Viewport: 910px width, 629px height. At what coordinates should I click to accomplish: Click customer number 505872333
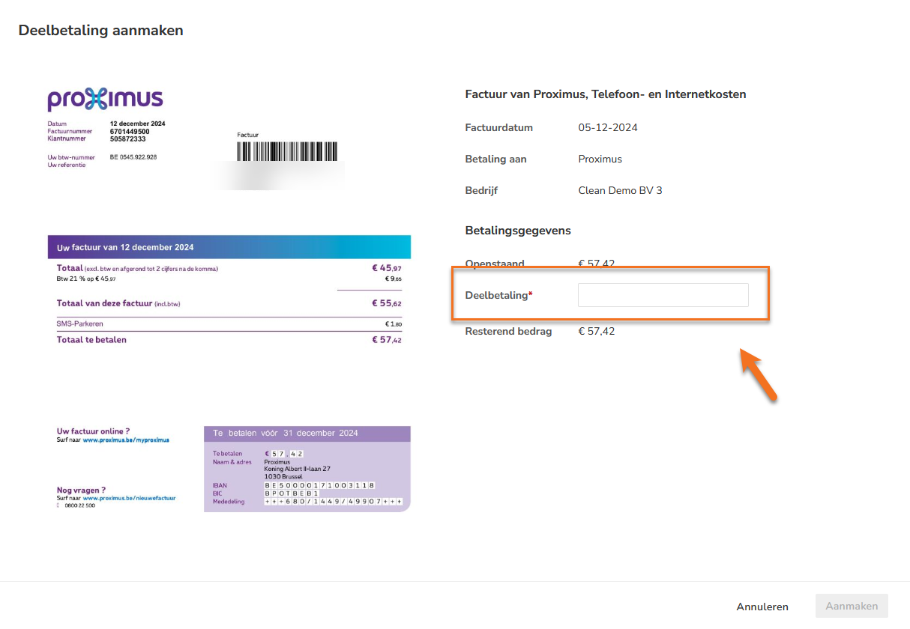click(128, 139)
